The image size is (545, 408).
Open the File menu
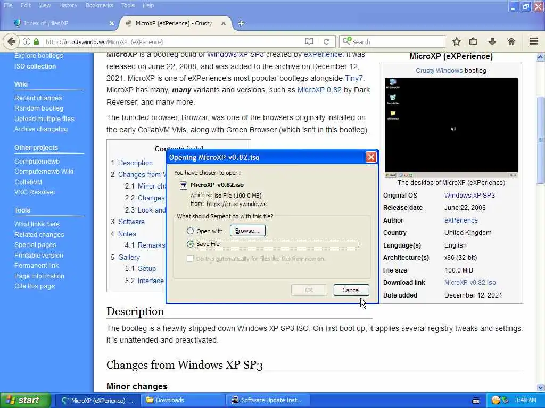click(x=8, y=5)
